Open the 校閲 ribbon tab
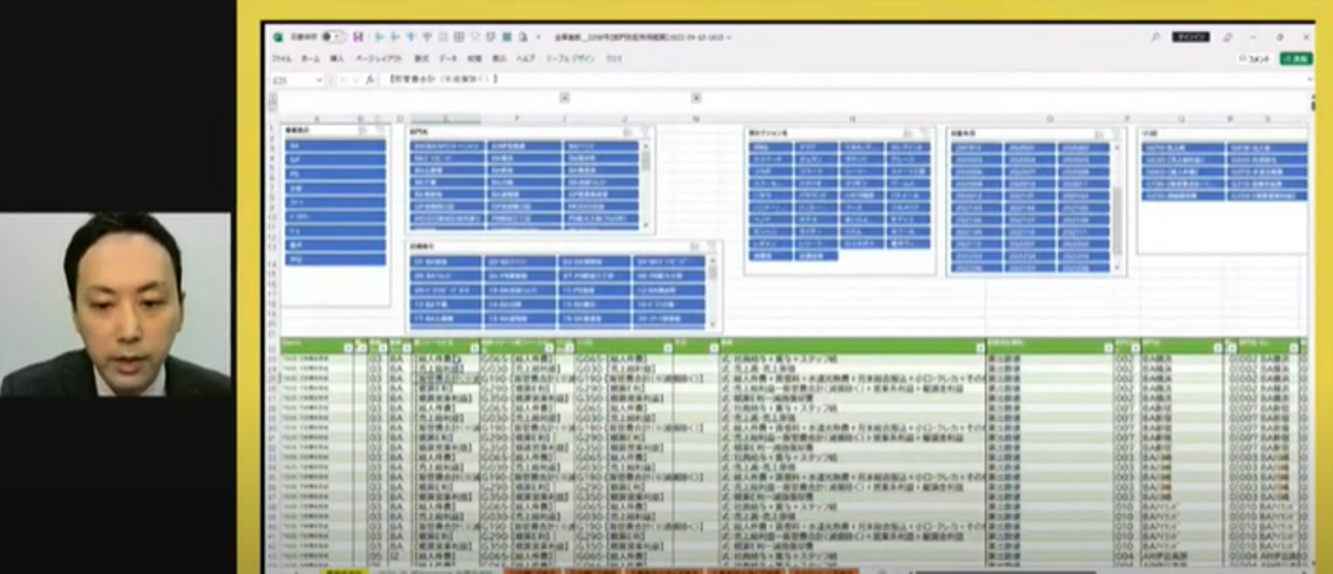The width and height of the screenshot is (1333, 574). coord(474,58)
